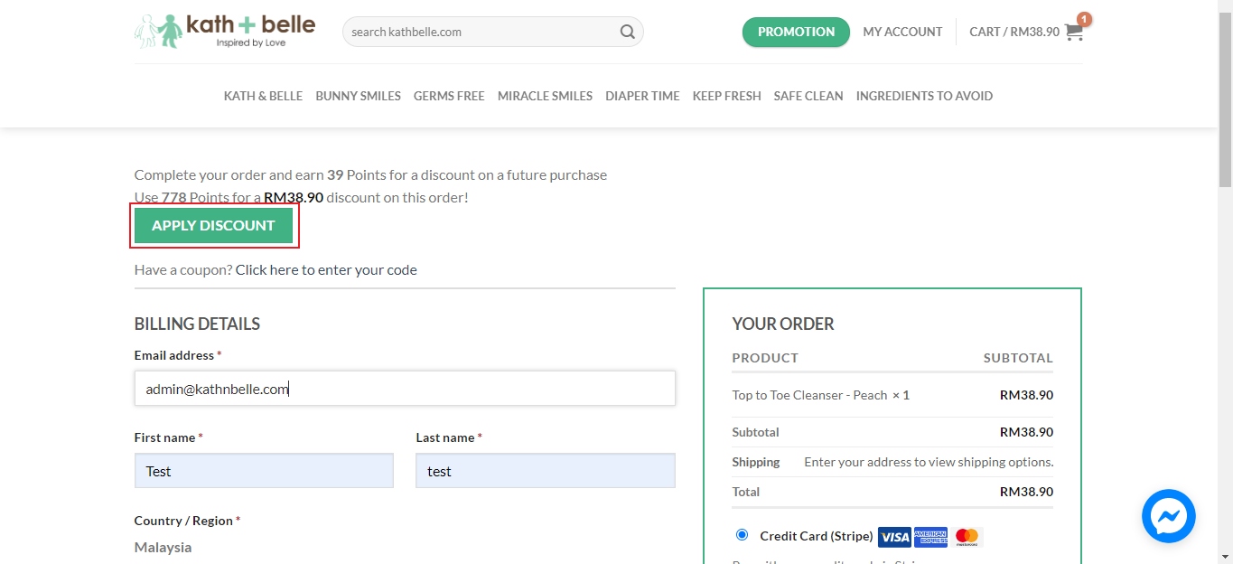Open the BUNNY SMILES category
Screen dimensions: 1233x564
(x=358, y=96)
